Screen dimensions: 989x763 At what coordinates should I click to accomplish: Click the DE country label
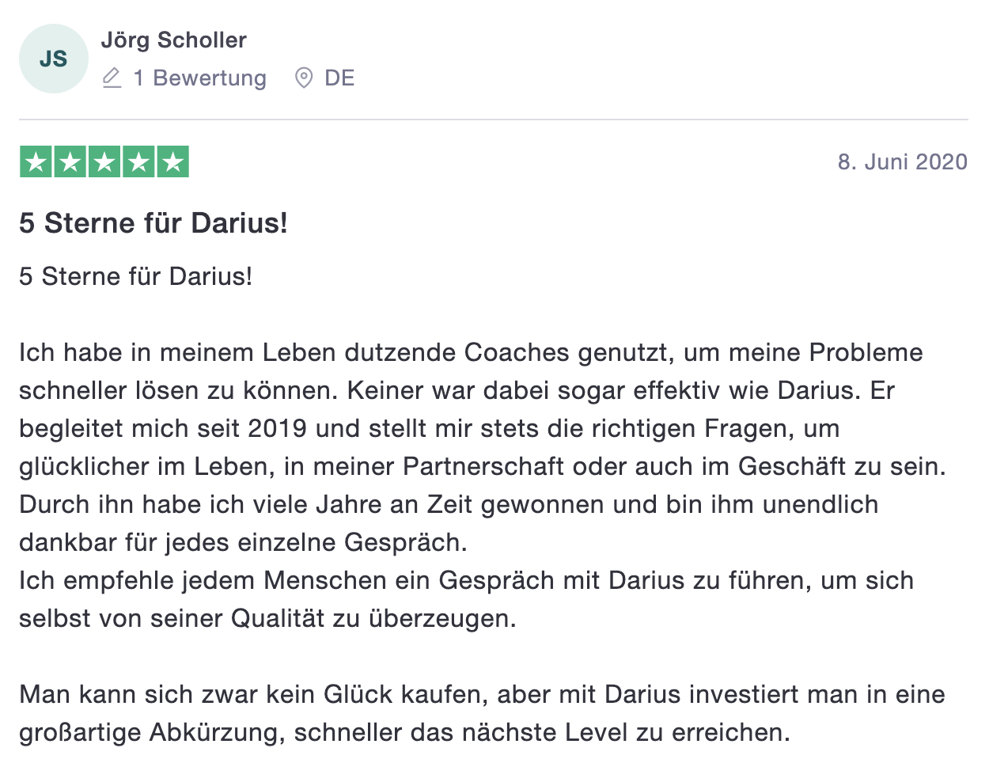tap(339, 78)
